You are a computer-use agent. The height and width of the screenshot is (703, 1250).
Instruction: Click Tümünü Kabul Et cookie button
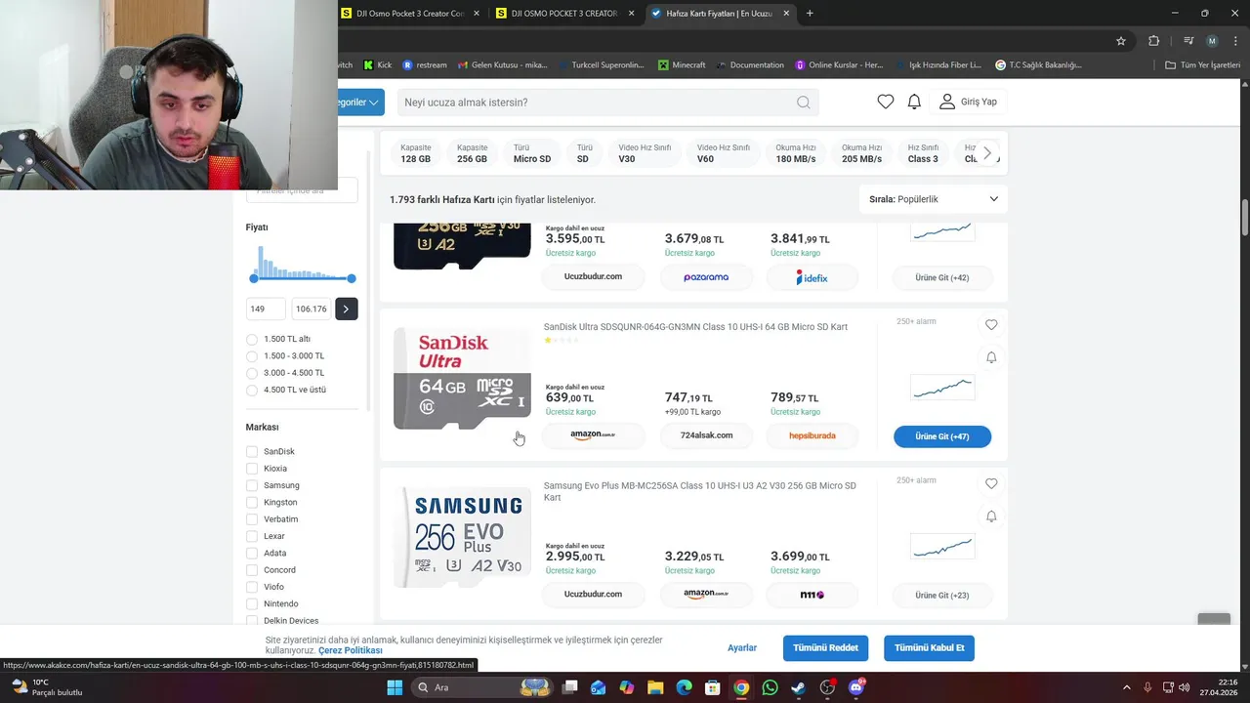pyautogui.click(x=930, y=647)
